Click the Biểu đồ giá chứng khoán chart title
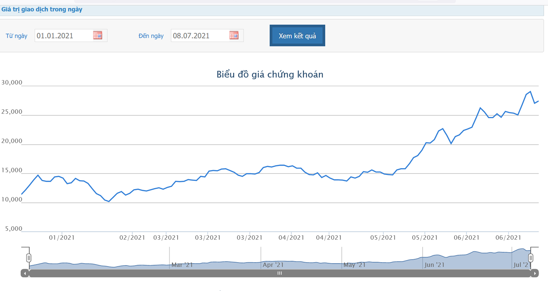 point(270,74)
